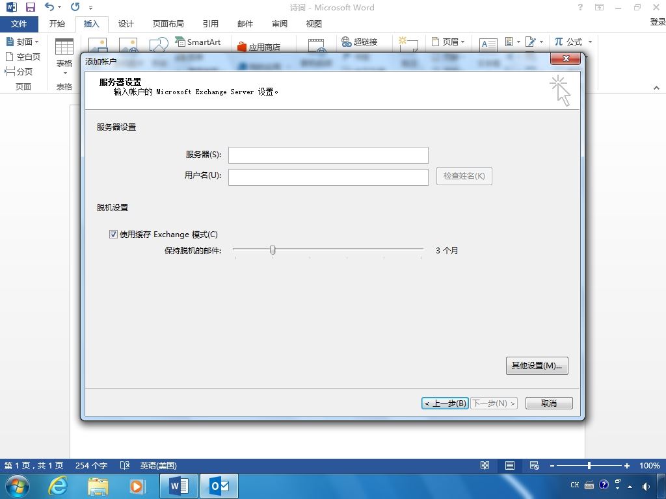Click the Word help question mark icon

coord(580,7)
